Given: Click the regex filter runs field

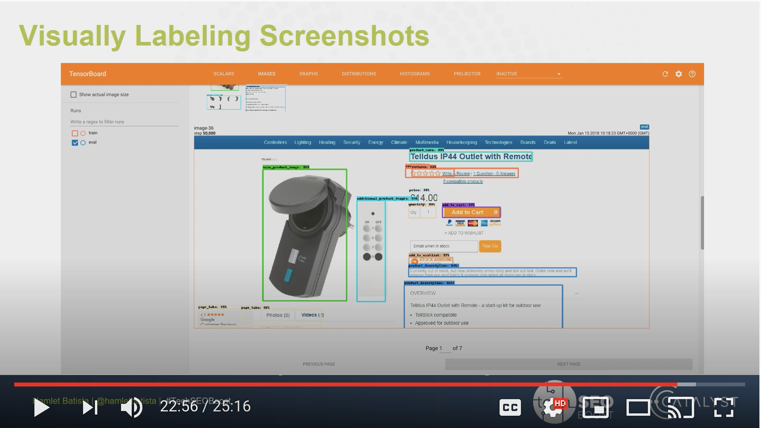Looking at the screenshot, I should click(124, 122).
